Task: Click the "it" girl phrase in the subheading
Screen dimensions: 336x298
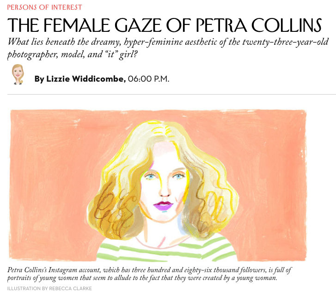Action: [x=121, y=54]
